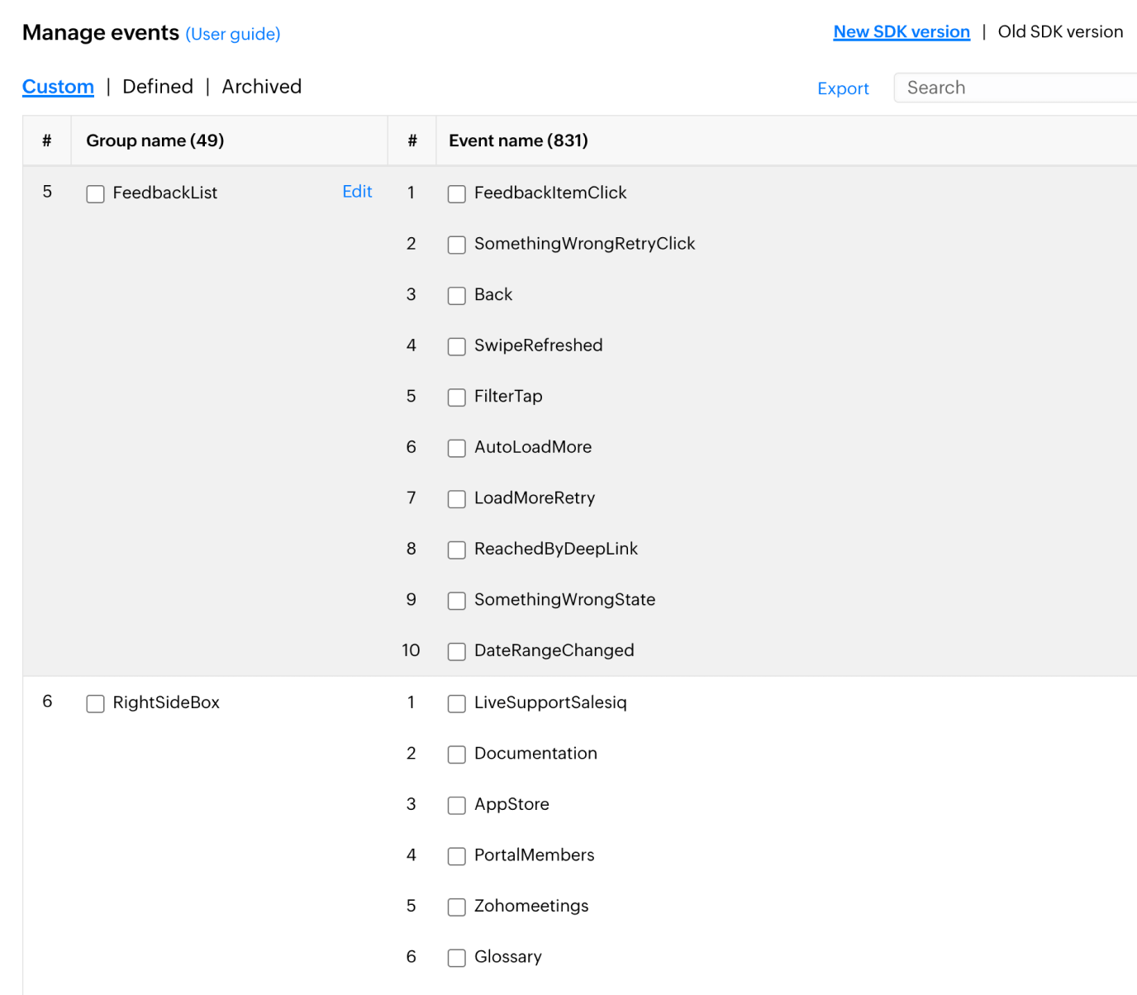Select the FeedbackList group checkbox

coord(95,193)
